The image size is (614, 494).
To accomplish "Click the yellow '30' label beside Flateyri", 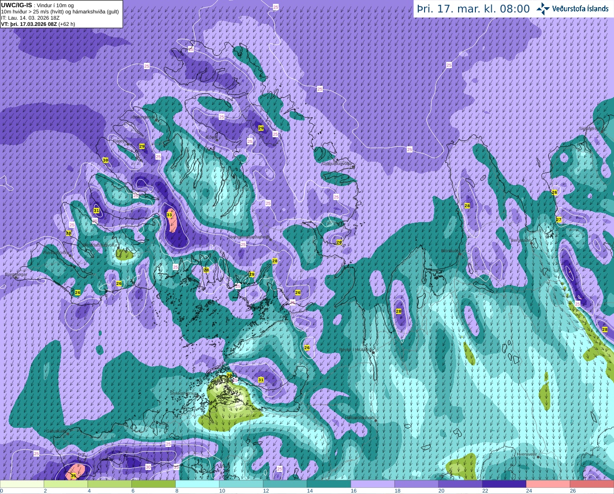I will pyautogui.click(x=106, y=160).
